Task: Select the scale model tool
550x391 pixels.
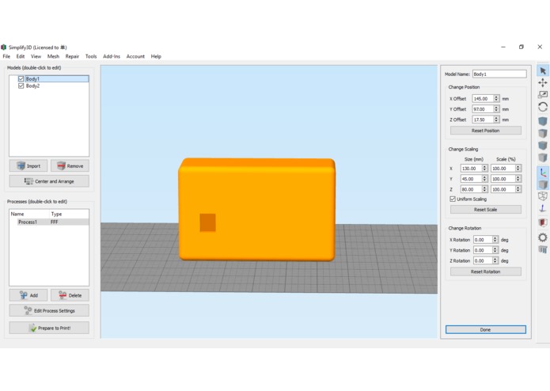Action: pos(543,95)
